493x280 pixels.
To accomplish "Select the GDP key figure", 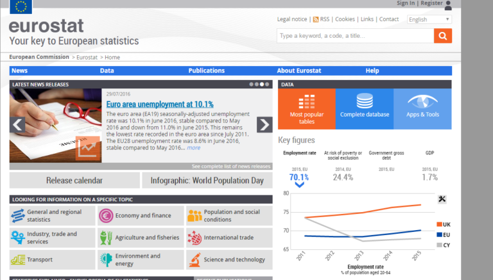I will pyautogui.click(x=430, y=153).
